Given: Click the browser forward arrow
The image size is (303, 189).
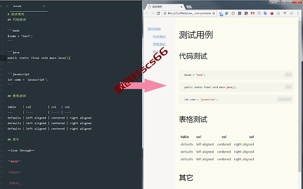Looking at the screenshot, I should (152, 13).
